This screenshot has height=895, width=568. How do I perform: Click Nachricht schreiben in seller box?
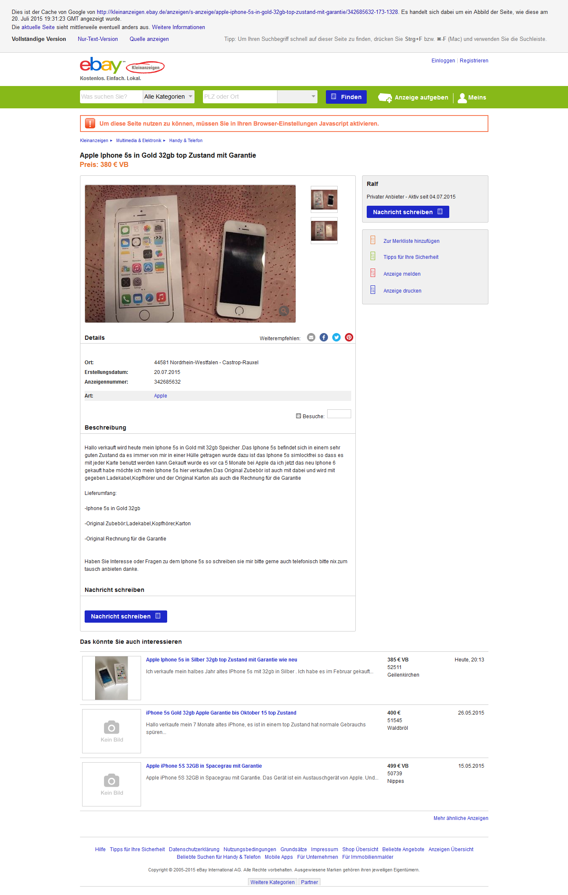[408, 212]
